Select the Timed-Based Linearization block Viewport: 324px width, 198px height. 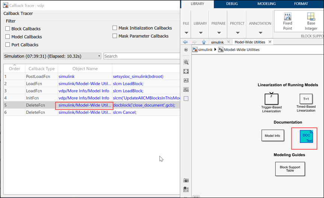(306, 99)
